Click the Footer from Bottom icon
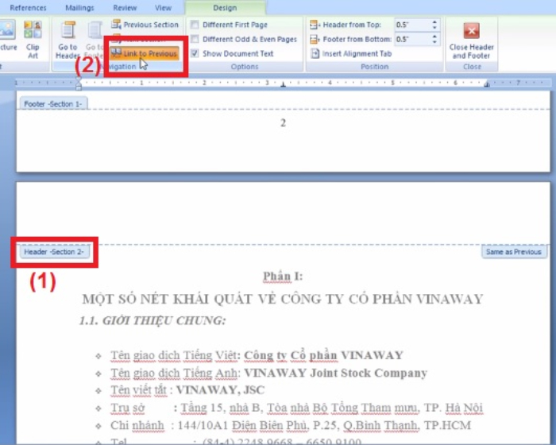 point(315,39)
